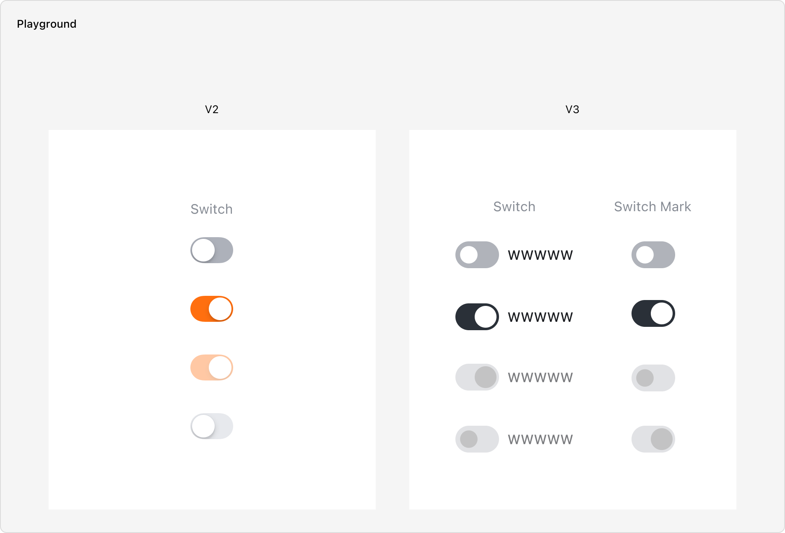Screen dimensions: 785x533
Task: Click the disabled on-state V3 switch with label
Action: tap(477, 377)
